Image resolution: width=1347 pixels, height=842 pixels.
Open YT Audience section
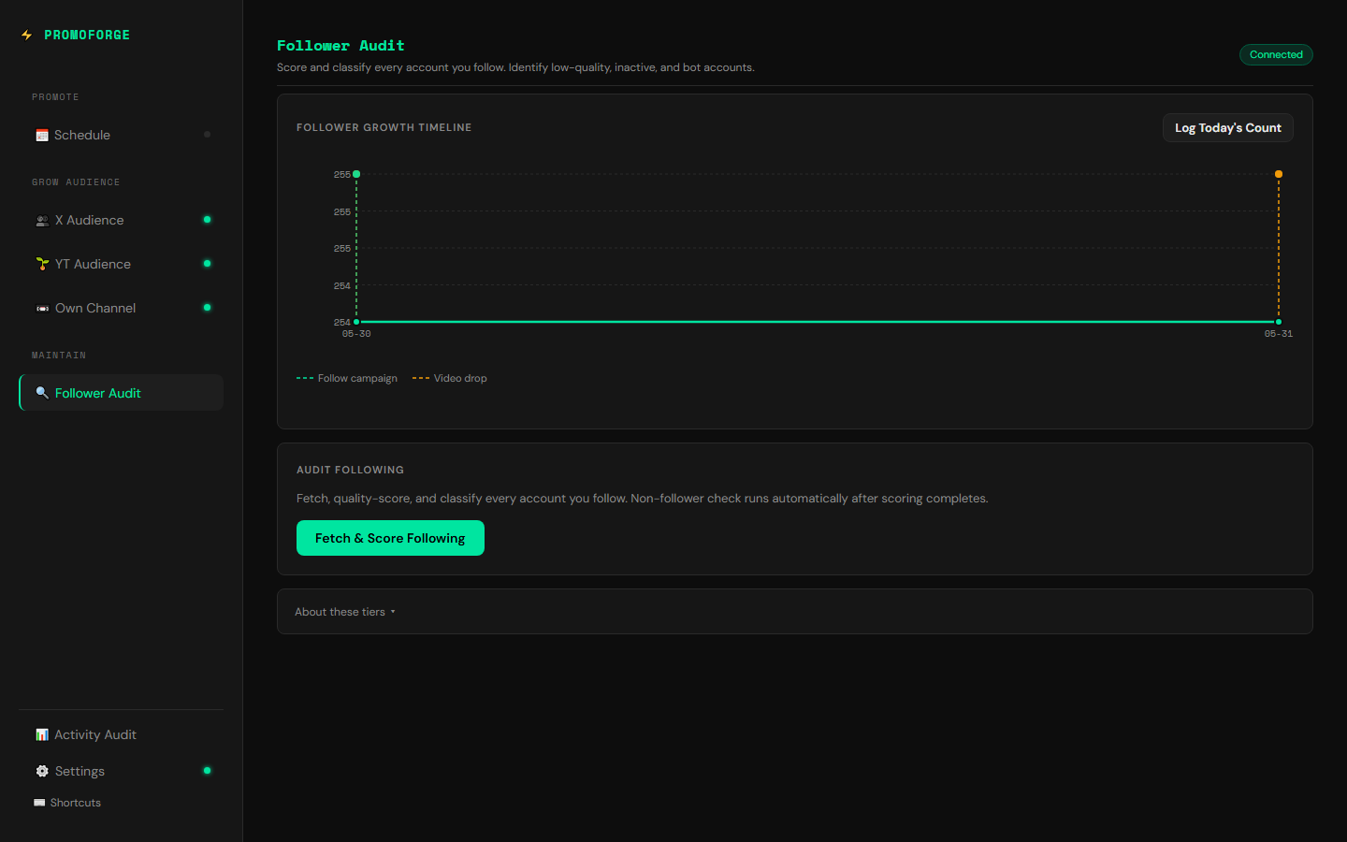tap(121, 264)
